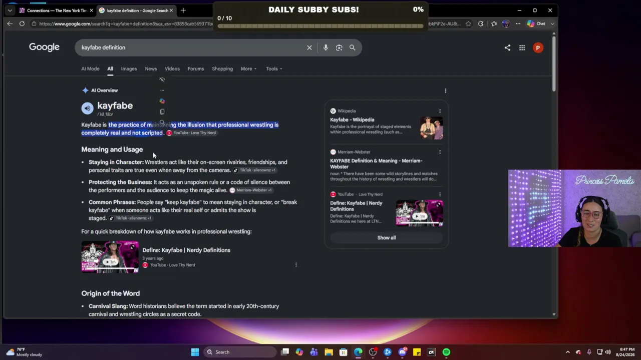
Task: Open YouTube source card options menu
Action: (440, 194)
